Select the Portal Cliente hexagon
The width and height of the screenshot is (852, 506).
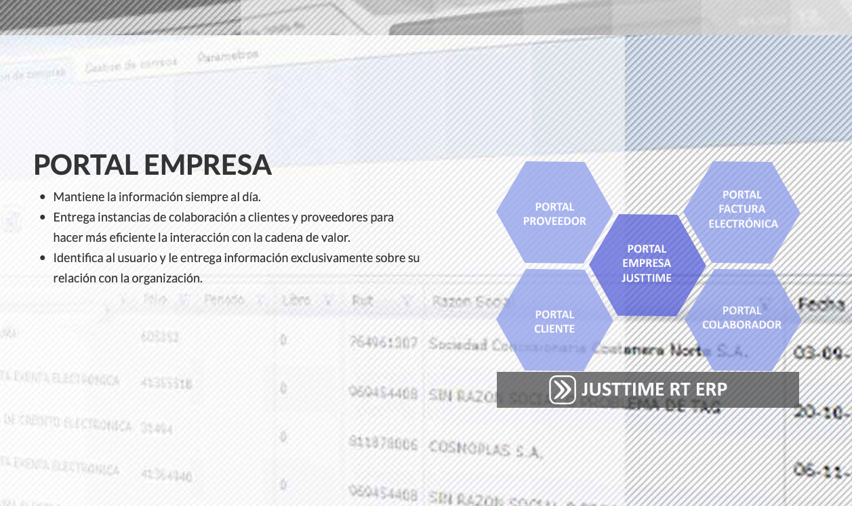(554, 321)
